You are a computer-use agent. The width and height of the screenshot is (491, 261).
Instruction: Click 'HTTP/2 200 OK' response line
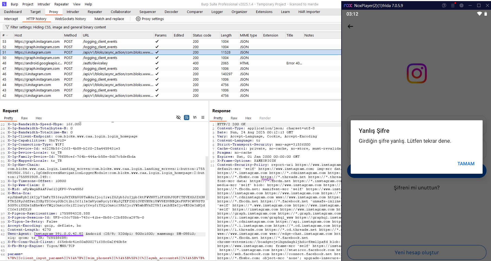(231, 124)
